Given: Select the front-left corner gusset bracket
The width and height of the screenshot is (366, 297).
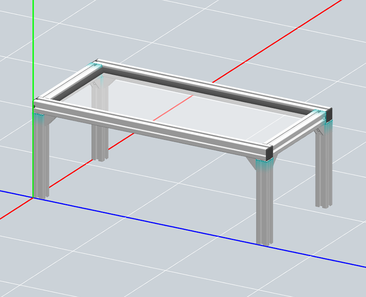Looking at the screenshot, I should click(x=49, y=120).
